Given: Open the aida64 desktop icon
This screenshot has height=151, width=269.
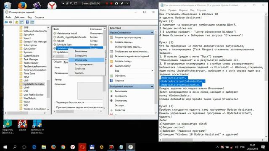Looking at the screenshot, I should click(22, 125).
